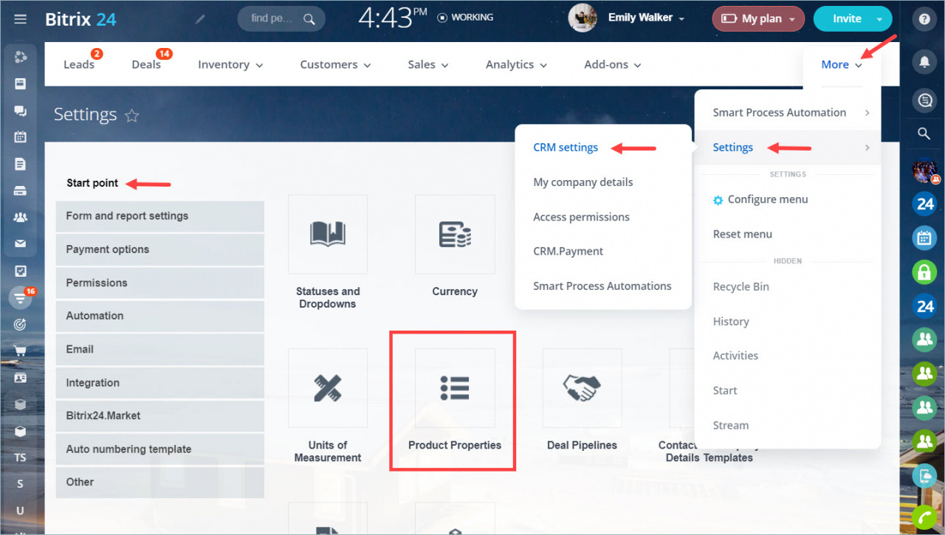Select Smart Process Automations submenu item

(602, 286)
